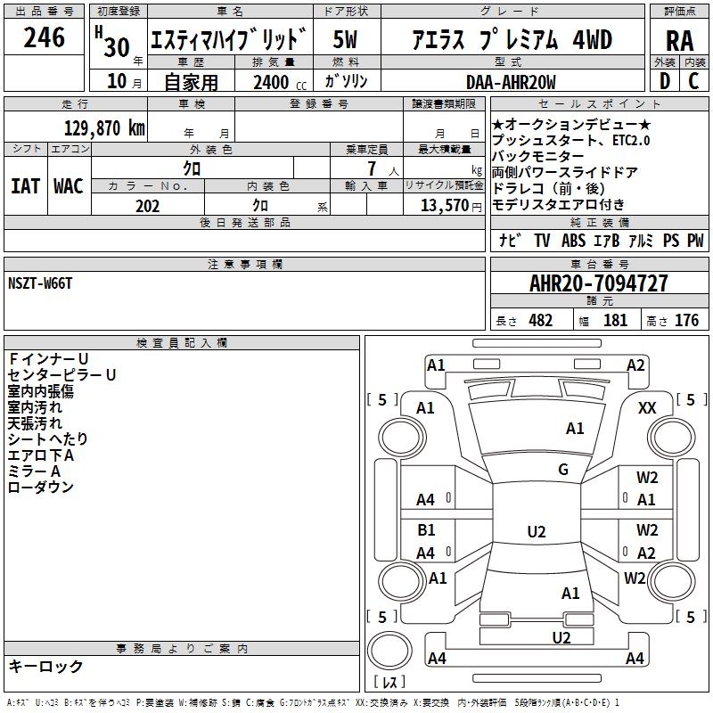Select the color number 202
The width and height of the screenshot is (713, 713).
click(147, 206)
